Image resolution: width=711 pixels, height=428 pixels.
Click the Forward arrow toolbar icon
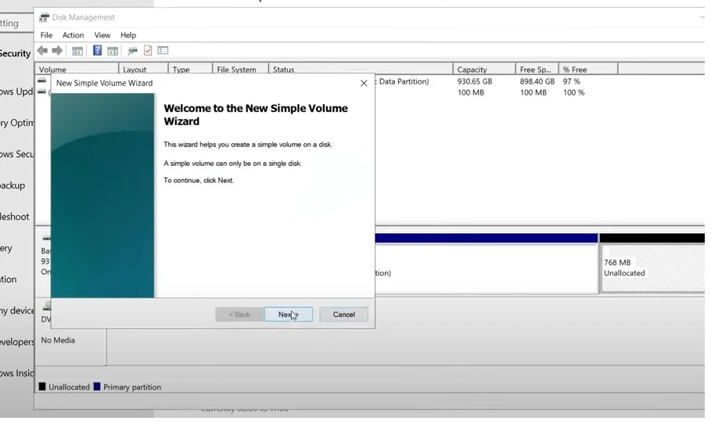coord(57,50)
